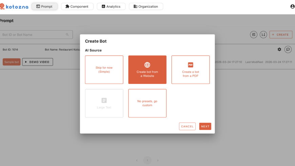The image size is (295, 166).
Task: Click the Bot ID or Bot Name search field
Action: pyautogui.click(x=36, y=35)
